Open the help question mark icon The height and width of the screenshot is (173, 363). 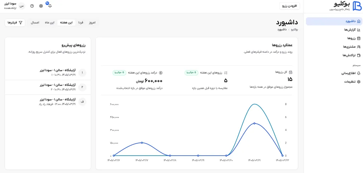[x=32, y=6]
